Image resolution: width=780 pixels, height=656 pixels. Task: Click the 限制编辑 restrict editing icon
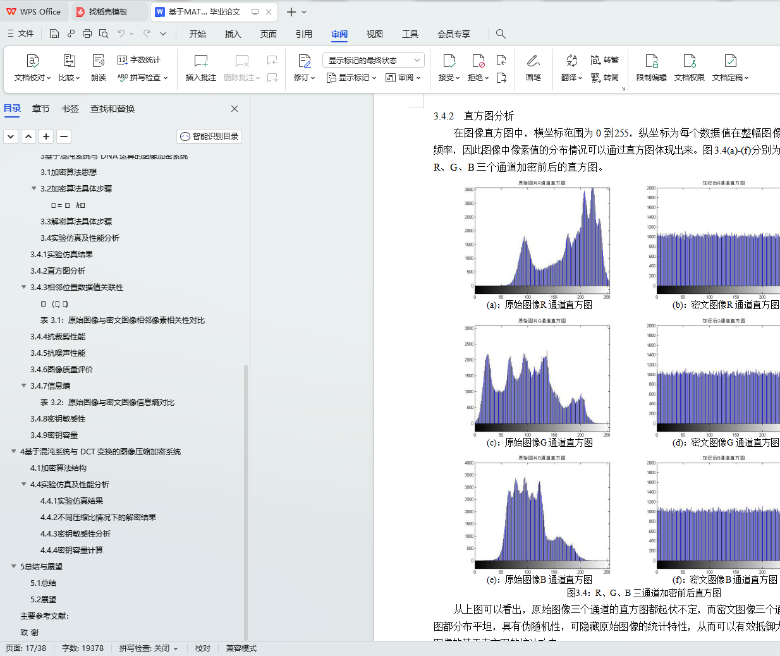pos(652,61)
